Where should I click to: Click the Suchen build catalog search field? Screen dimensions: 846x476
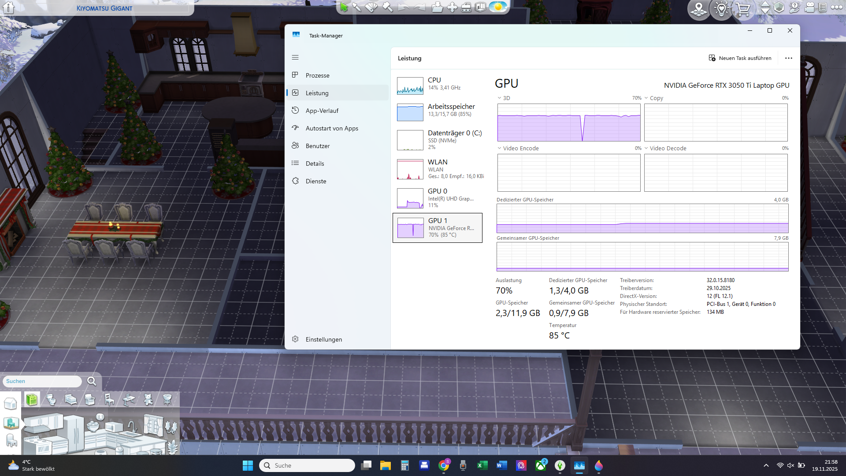click(x=42, y=381)
